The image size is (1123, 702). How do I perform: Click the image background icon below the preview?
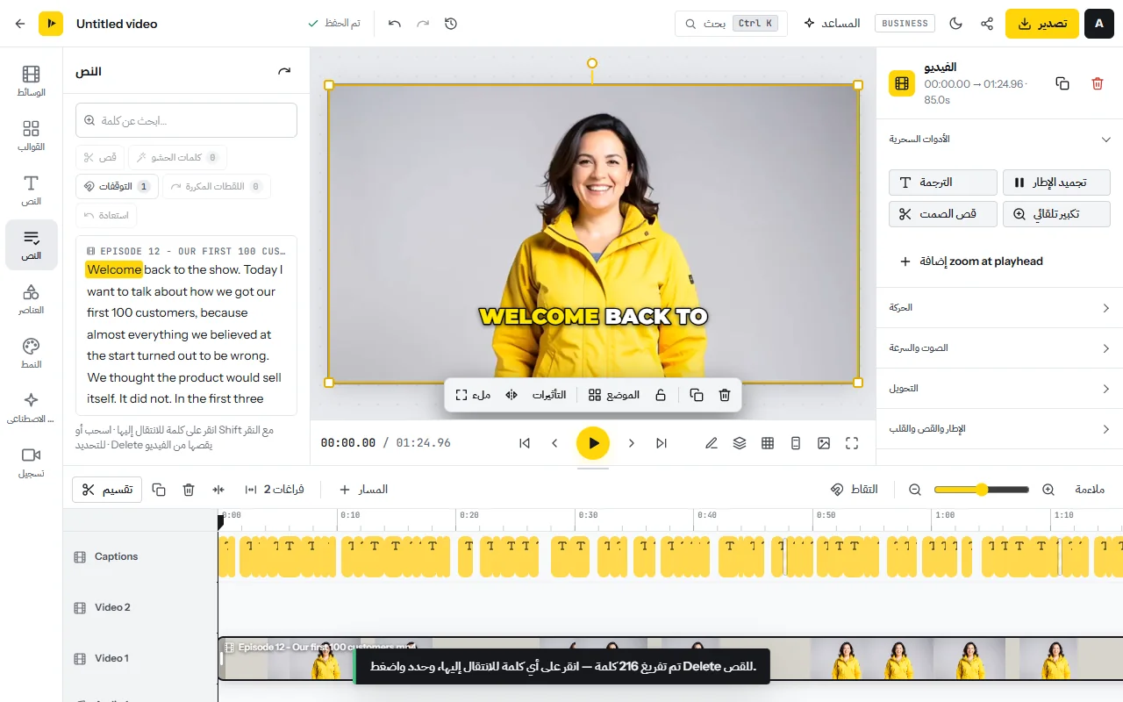(824, 443)
